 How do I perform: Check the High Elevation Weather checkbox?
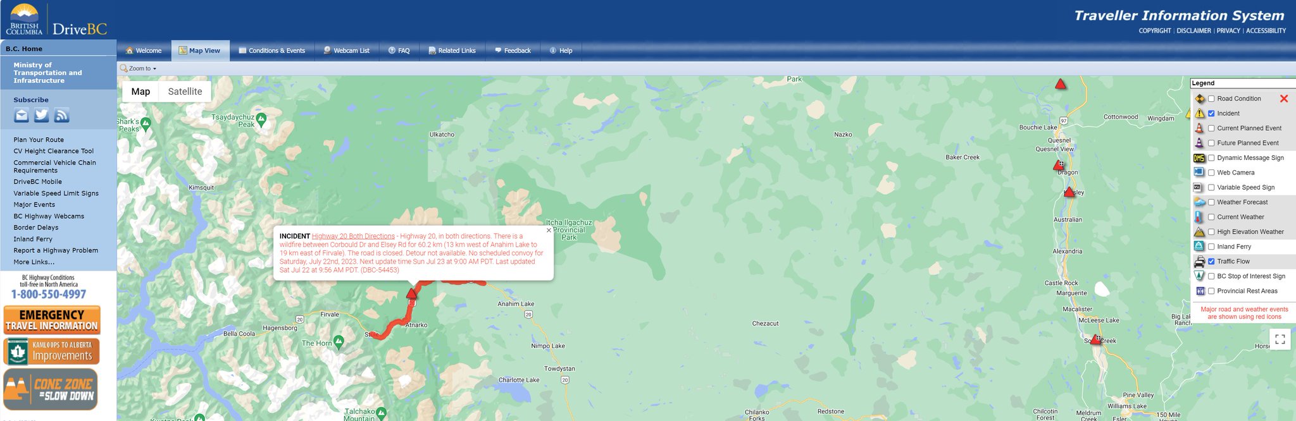click(1211, 232)
